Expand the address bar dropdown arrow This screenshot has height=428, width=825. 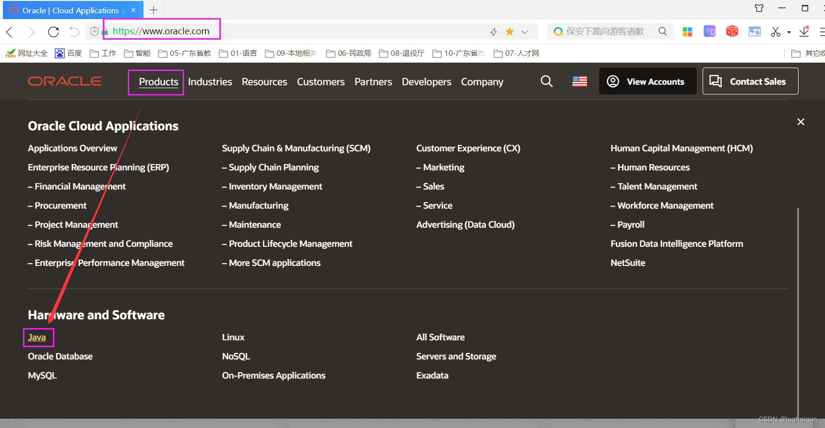(x=525, y=32)
